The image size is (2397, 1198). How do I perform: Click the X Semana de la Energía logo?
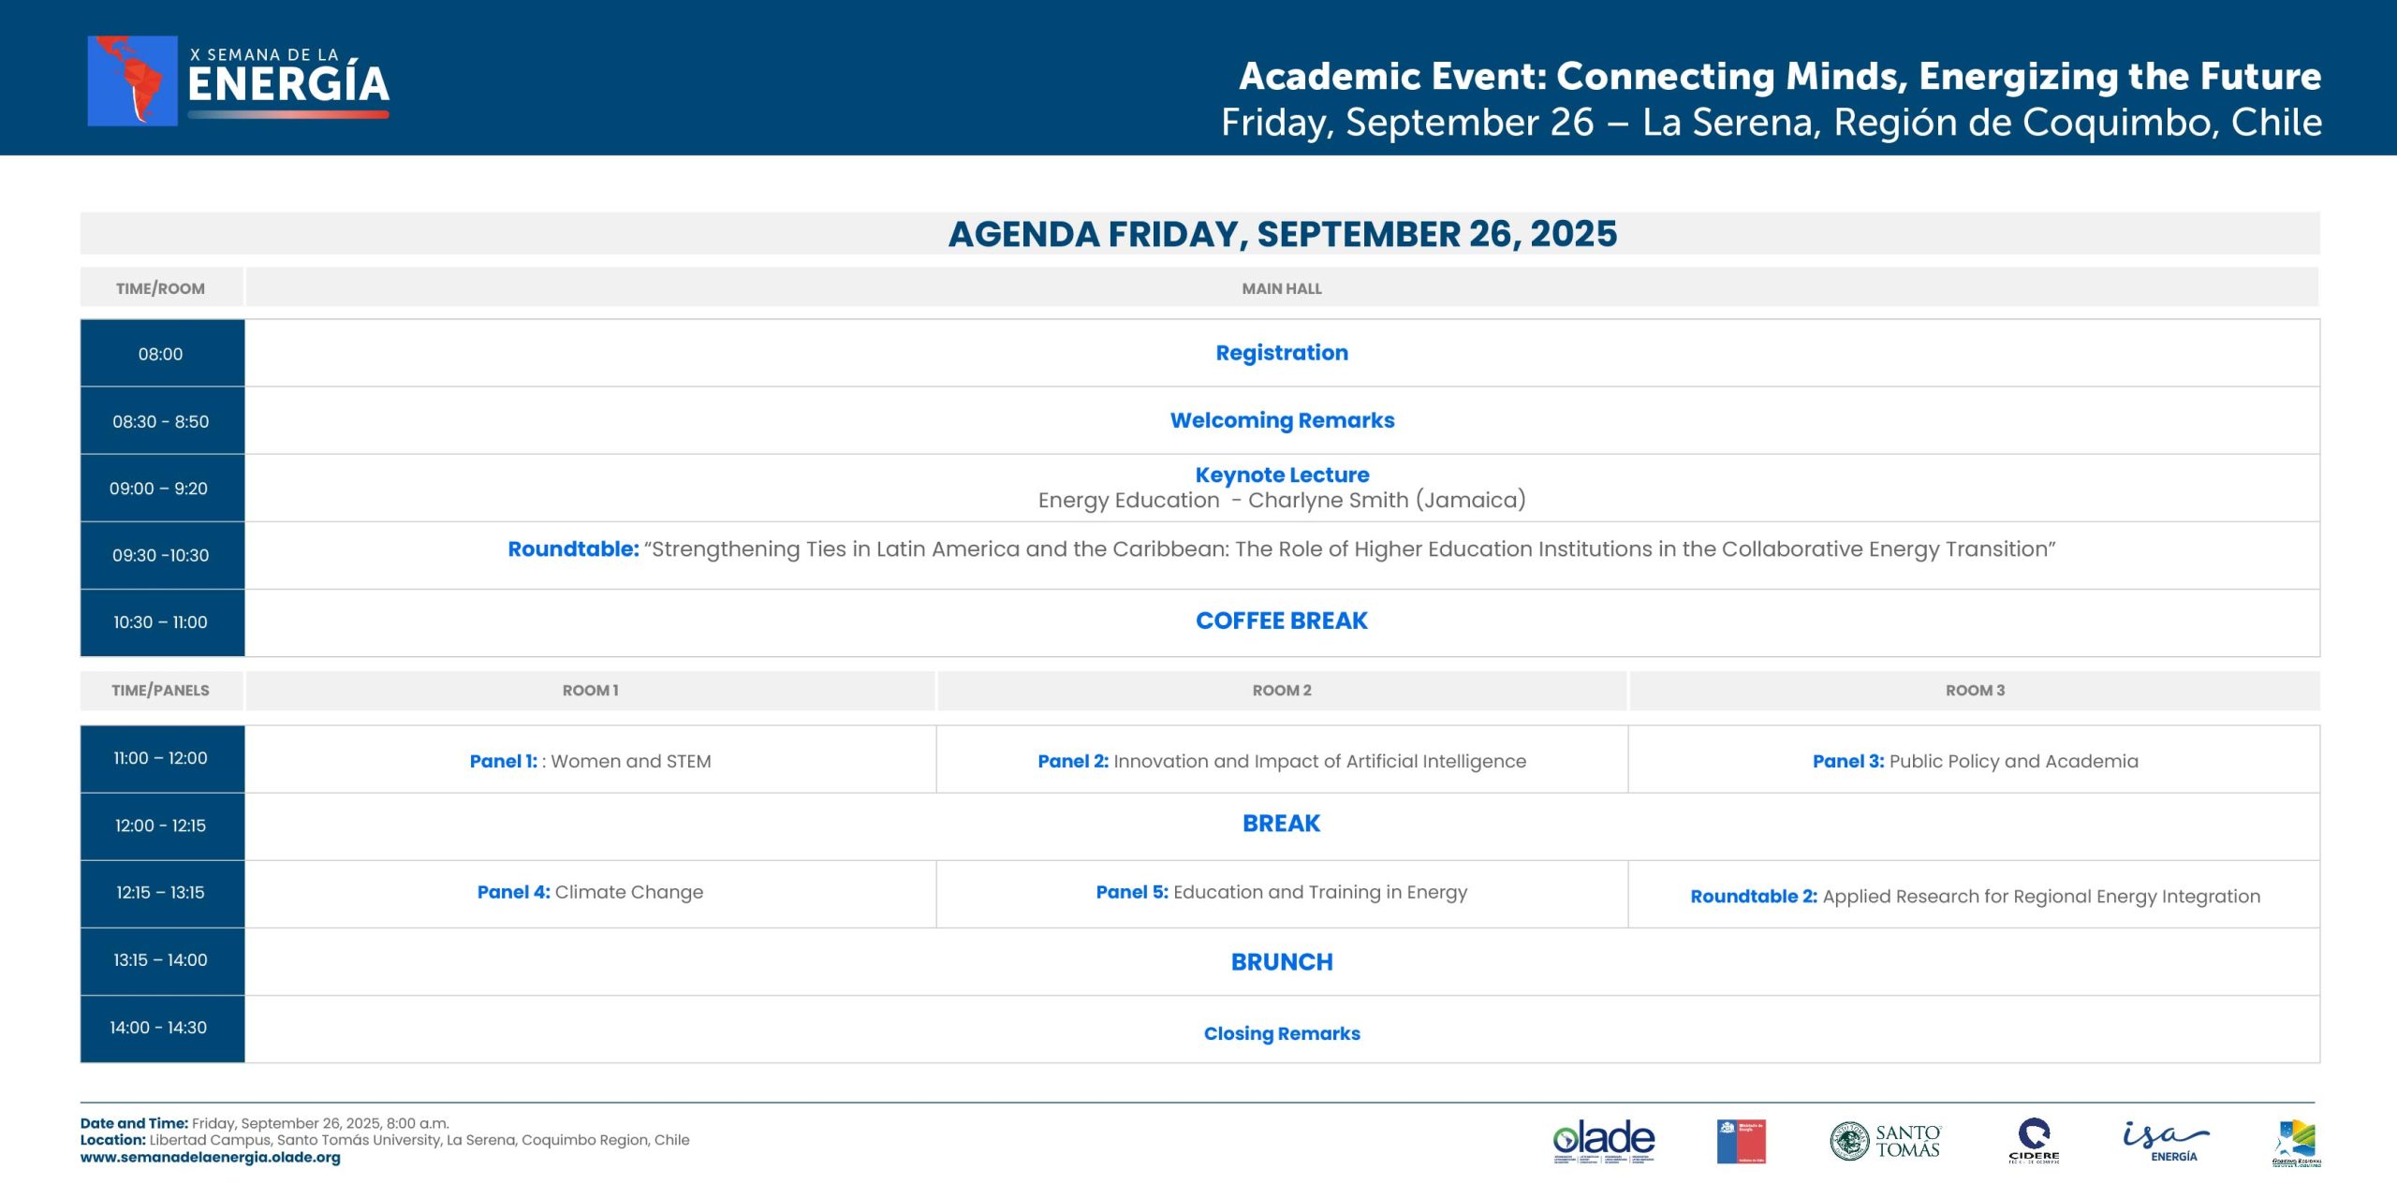(239, 81)
